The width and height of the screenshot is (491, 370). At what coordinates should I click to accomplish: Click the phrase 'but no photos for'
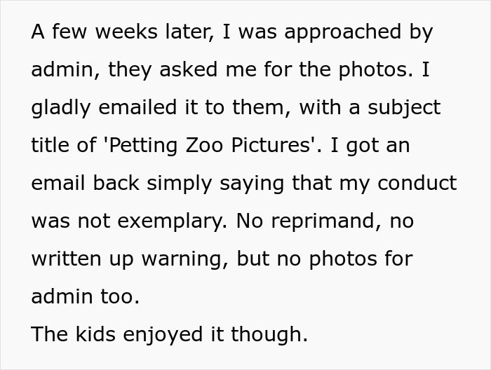point(325,259)
